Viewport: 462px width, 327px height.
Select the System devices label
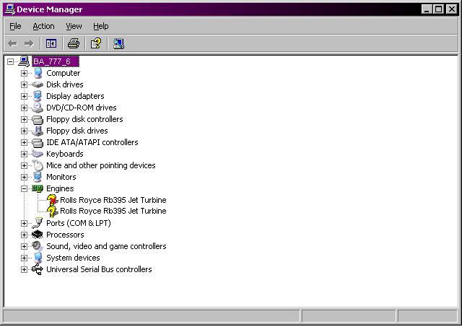73,258
